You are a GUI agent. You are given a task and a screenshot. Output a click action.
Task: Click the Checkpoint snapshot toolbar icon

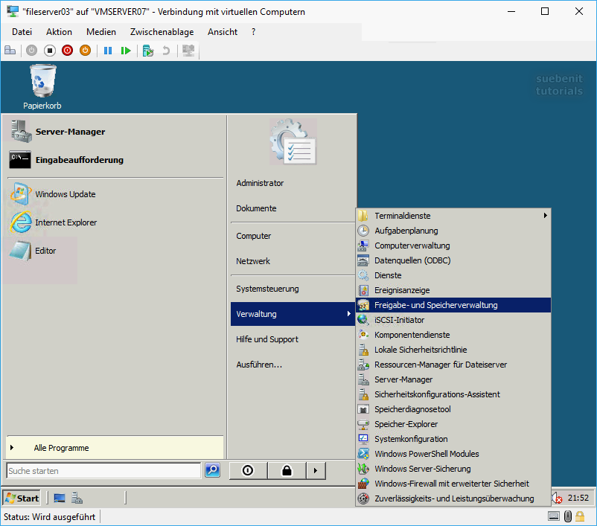click(147, 51)
